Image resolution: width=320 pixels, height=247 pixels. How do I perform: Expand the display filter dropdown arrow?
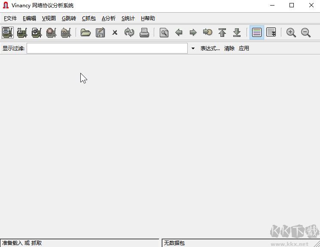click(193, 48)
